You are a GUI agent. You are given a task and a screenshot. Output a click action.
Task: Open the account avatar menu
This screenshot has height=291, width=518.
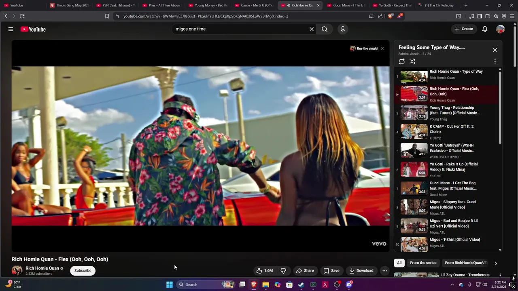(501, 29)
